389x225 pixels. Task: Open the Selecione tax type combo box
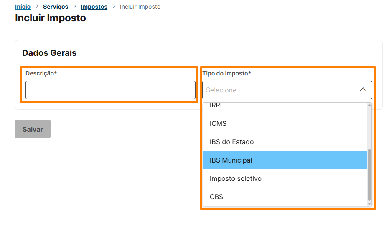click(278, 90)
